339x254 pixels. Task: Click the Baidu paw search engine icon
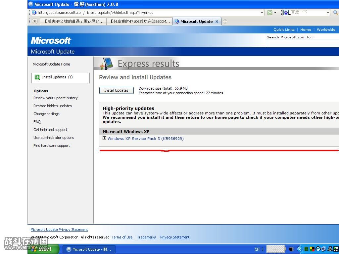(x=286, y=13)
